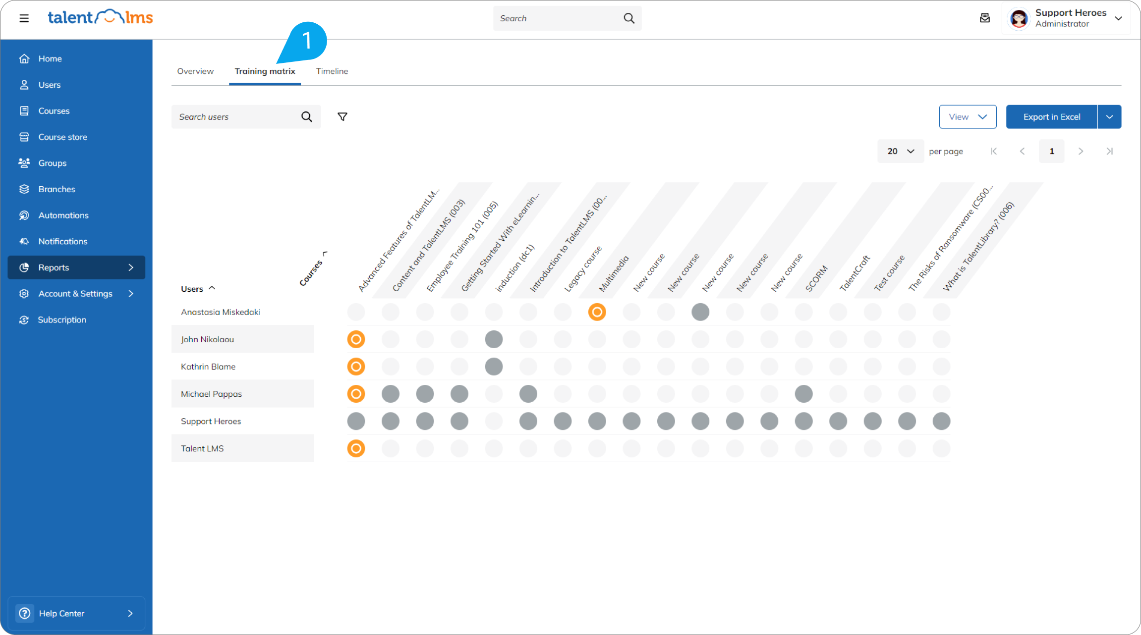Screen dimensions: 1141x635
Task: Click the Search users magnifier icon
Action: [307, 117]
